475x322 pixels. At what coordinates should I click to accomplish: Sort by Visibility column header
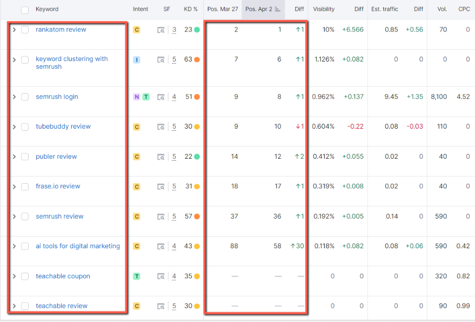[x=324, y=9]
